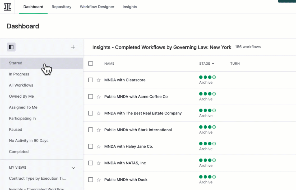Screen dimensions: 296x190
Task: Create a new view with the plus icon
Action: pyautogui.click(x=73, y=47)
